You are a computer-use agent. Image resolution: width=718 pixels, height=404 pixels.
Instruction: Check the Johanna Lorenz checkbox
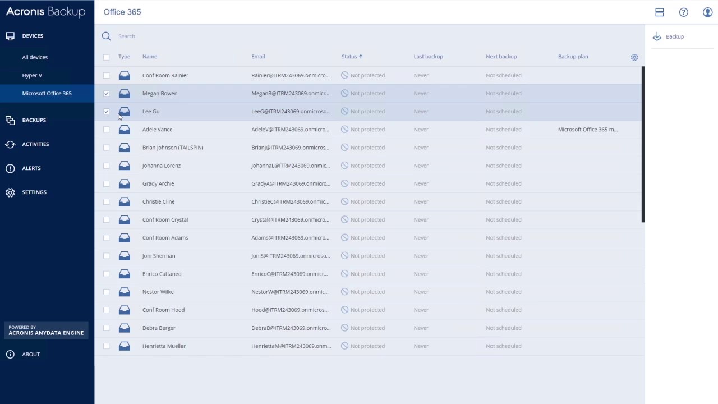coord(106,166)
